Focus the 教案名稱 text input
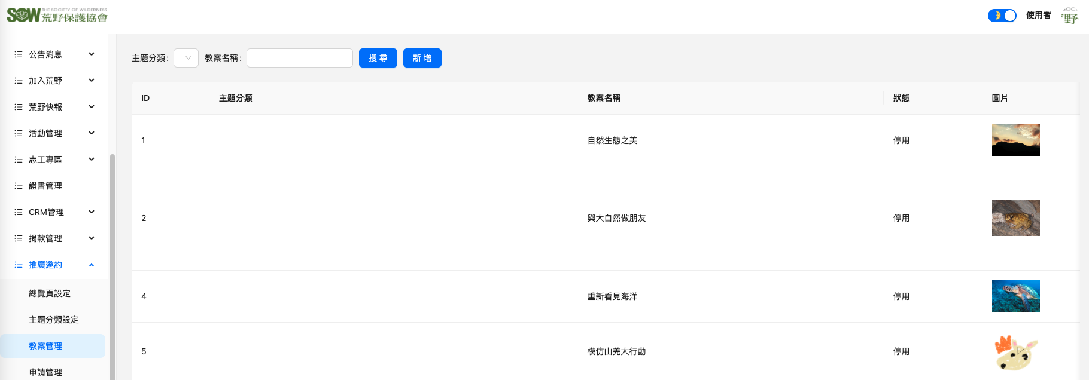This screenshot has width=1089, height=380. click(299, 58)
